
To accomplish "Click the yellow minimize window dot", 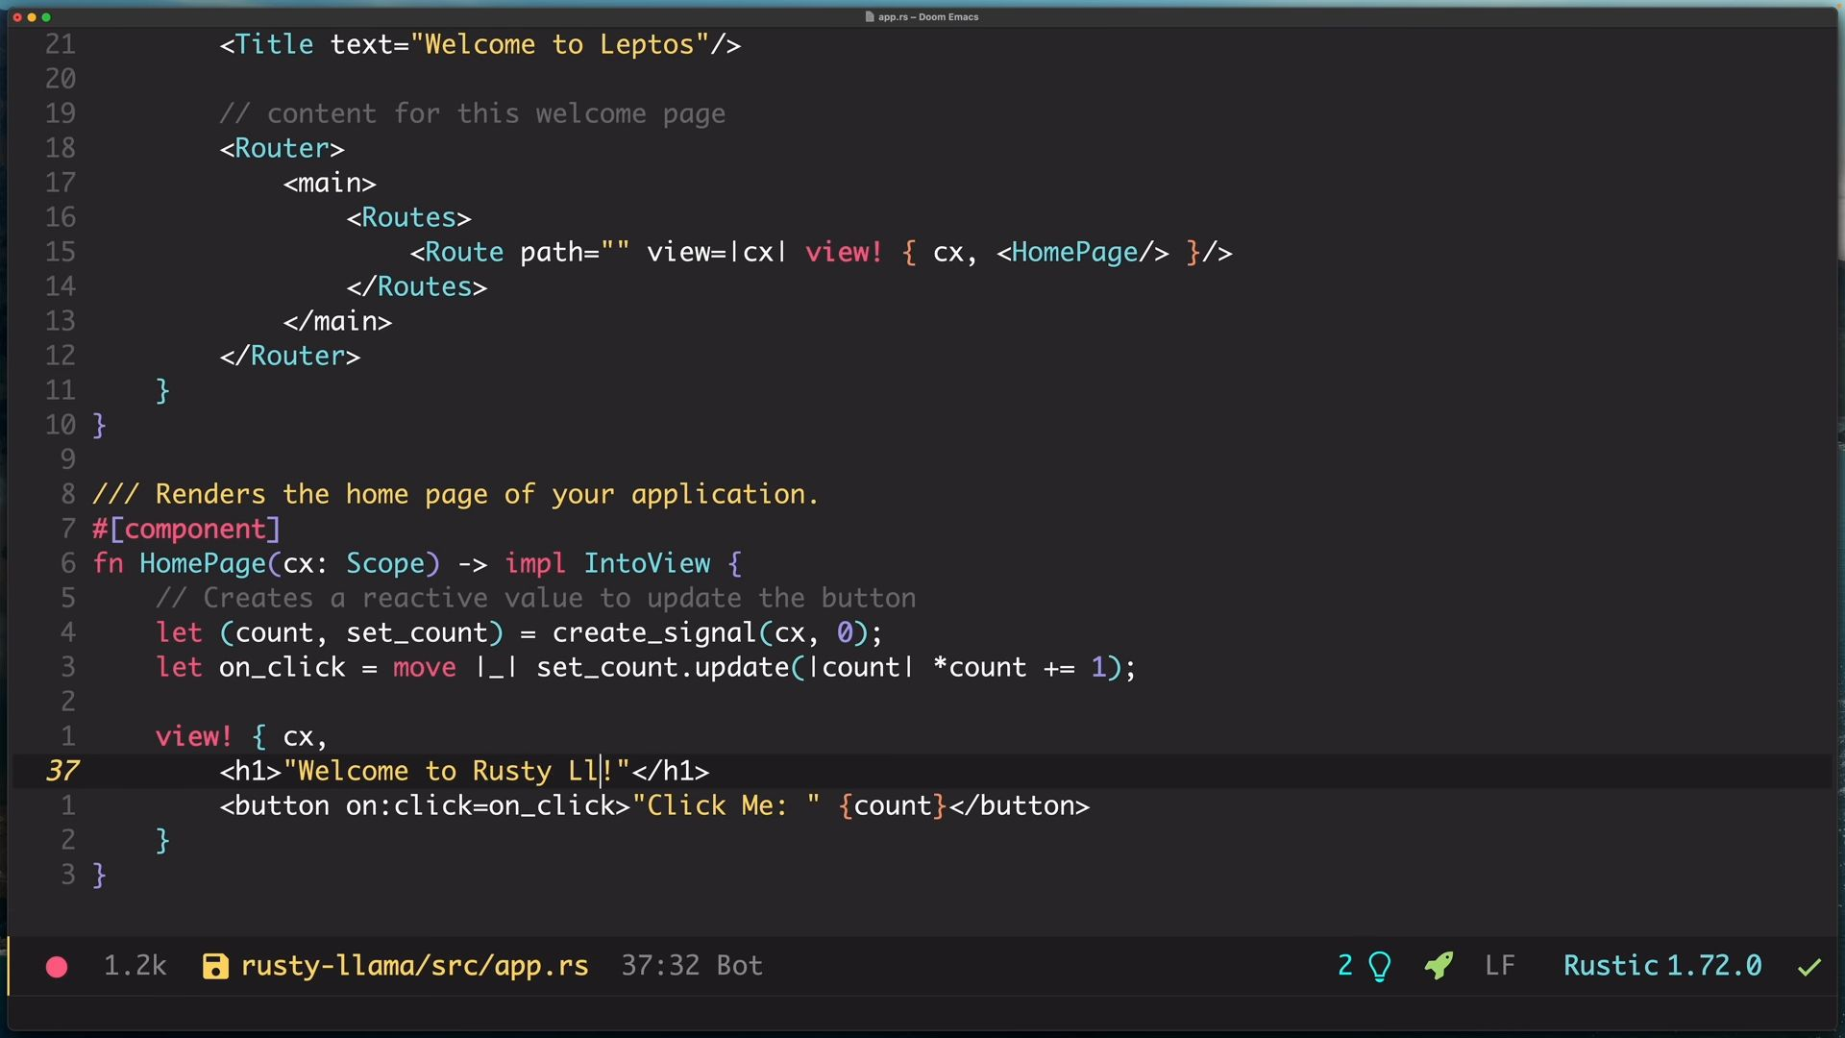I will pos(32,17).
